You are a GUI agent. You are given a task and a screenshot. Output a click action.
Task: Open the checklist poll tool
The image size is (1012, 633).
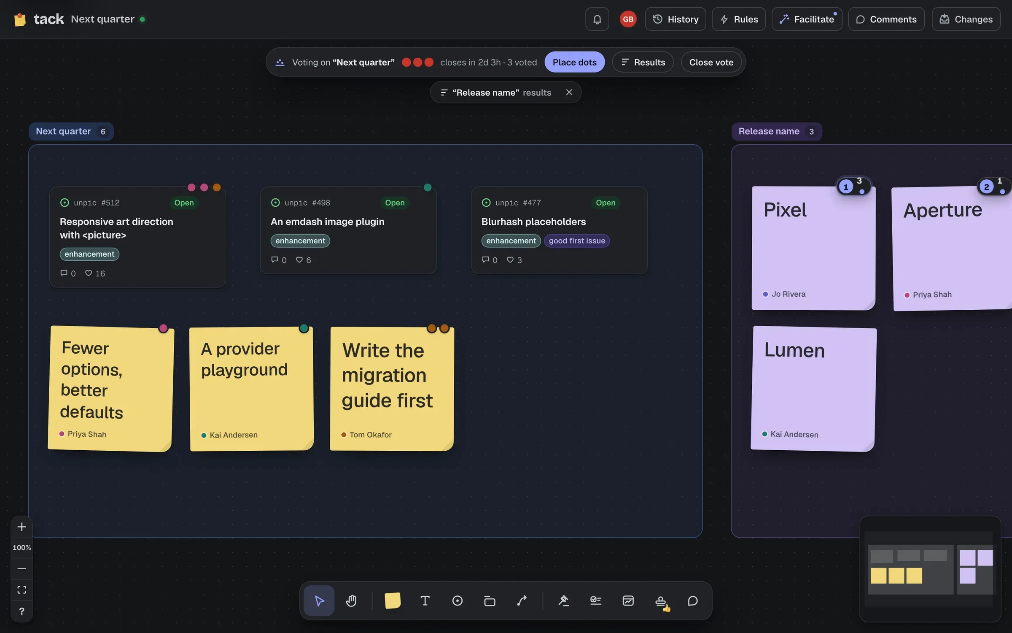click(596, 600)
